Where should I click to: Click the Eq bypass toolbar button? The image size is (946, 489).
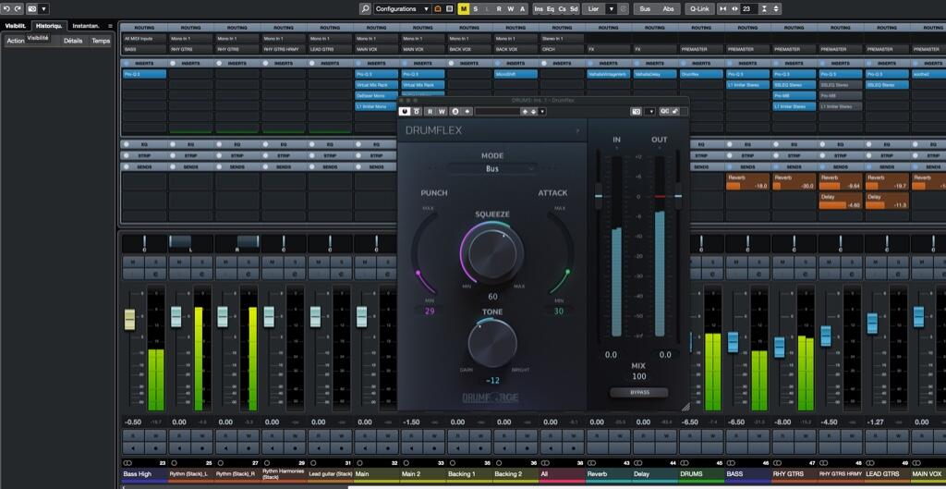pos(551,9)
